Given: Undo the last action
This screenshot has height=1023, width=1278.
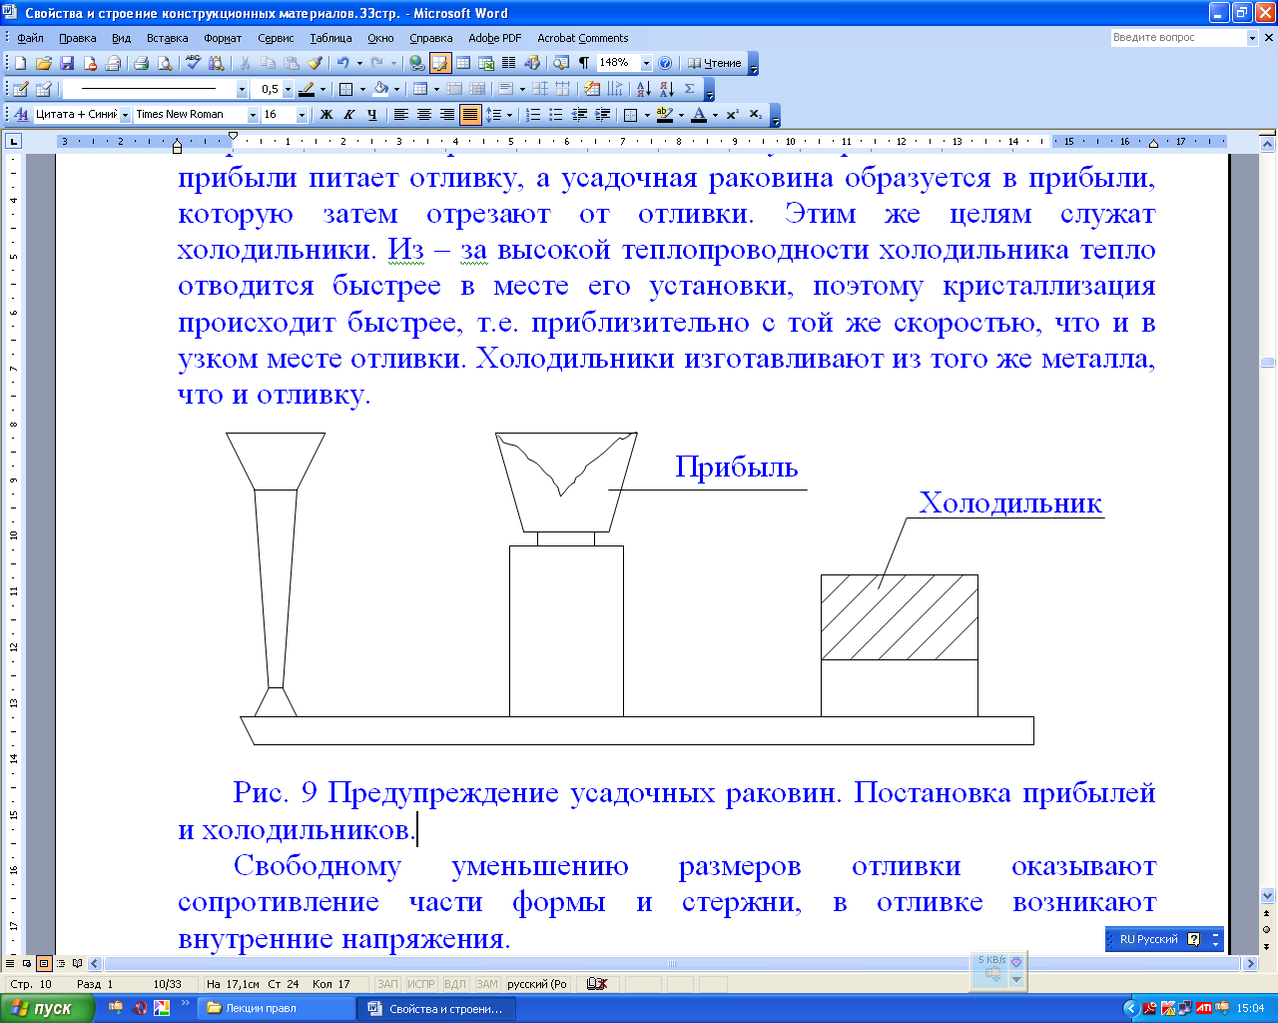Looking at the screenshot, I should coord(342,63).
